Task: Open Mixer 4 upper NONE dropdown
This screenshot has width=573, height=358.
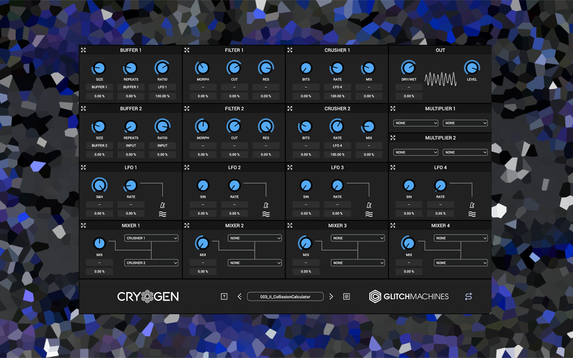Action: 461,238
